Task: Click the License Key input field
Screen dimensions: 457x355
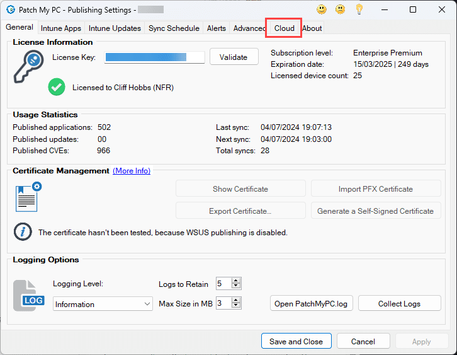Action: (154, 57)
